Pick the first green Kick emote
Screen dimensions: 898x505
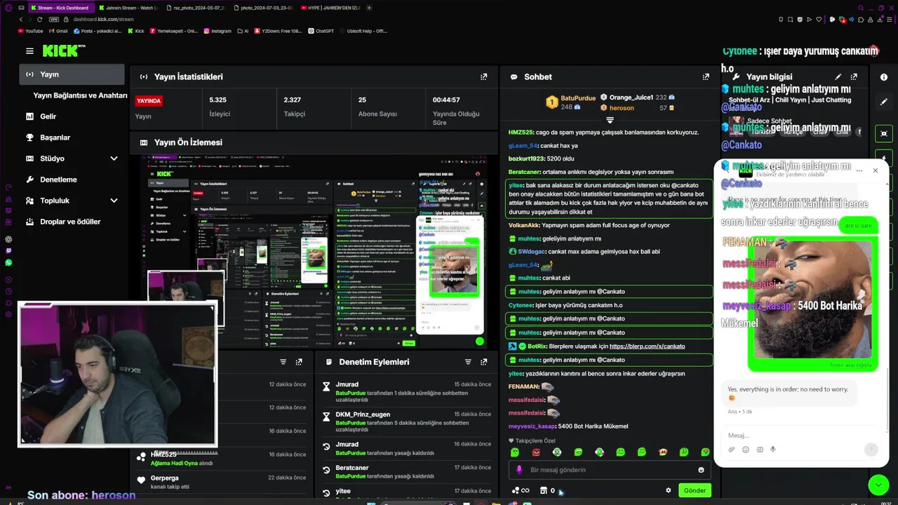click(x=515, y=452)
